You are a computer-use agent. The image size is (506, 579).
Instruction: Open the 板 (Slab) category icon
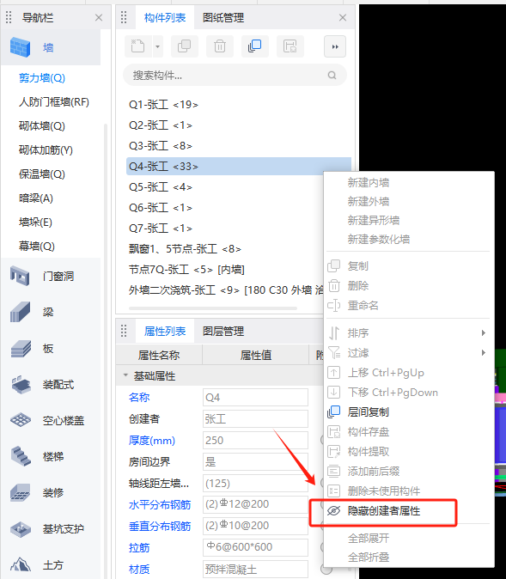click(x=21, y=348)
